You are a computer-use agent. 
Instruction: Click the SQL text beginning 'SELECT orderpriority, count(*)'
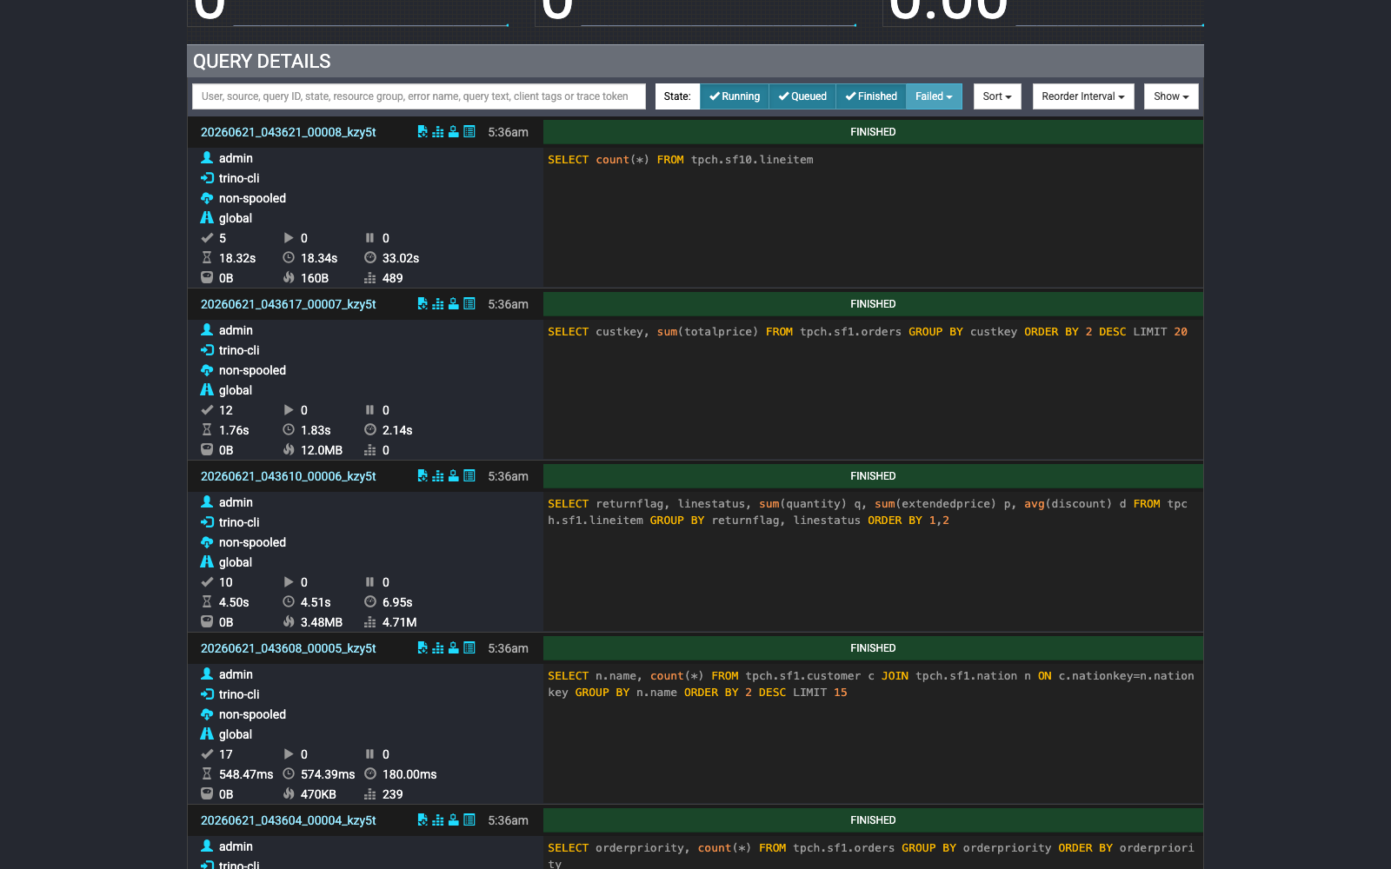[871, 855]
